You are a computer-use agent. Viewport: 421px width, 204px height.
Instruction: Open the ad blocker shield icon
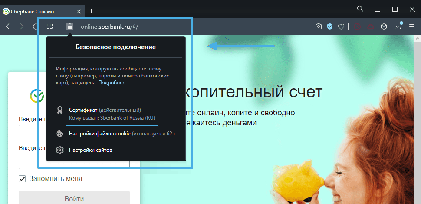(330, 27)
